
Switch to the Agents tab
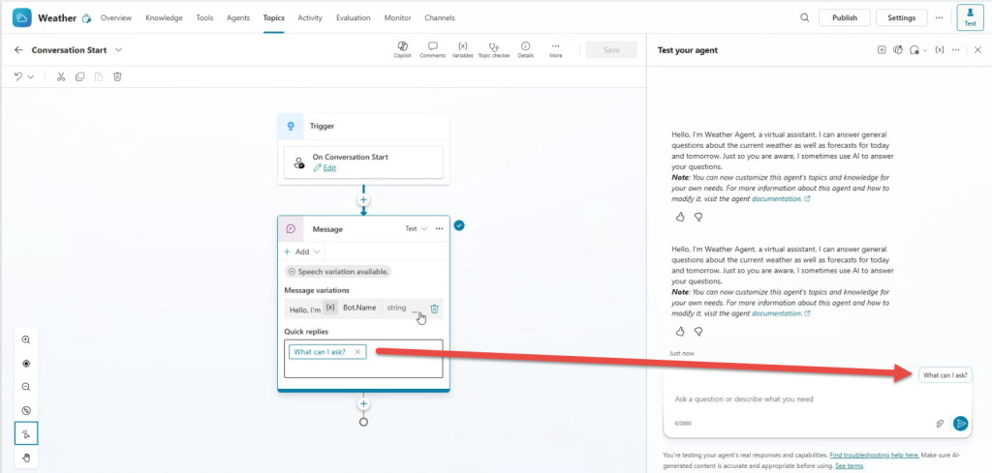[x=238, y=17]
